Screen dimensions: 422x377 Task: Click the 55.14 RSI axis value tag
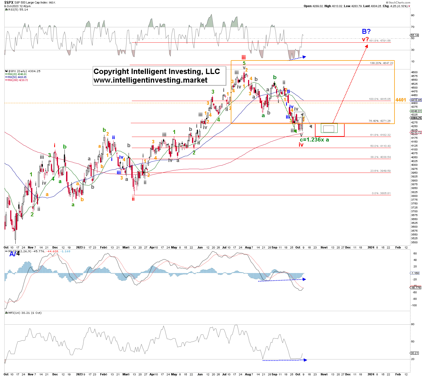click(415, 35)
